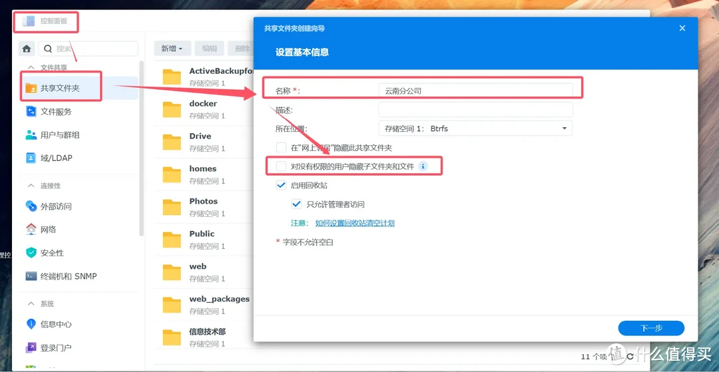The height and width of the screenshot is (372, 719).
Task: Open the location dropdown showing 存储空间 1: Btrfs
Action: 475,128
